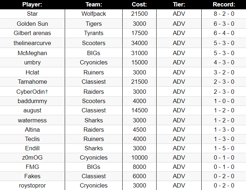Image resolution: width=246 pixels, height=190 pixels.
Task: Select the Golden Sun player cell
Action: click(x=32, y=24)
